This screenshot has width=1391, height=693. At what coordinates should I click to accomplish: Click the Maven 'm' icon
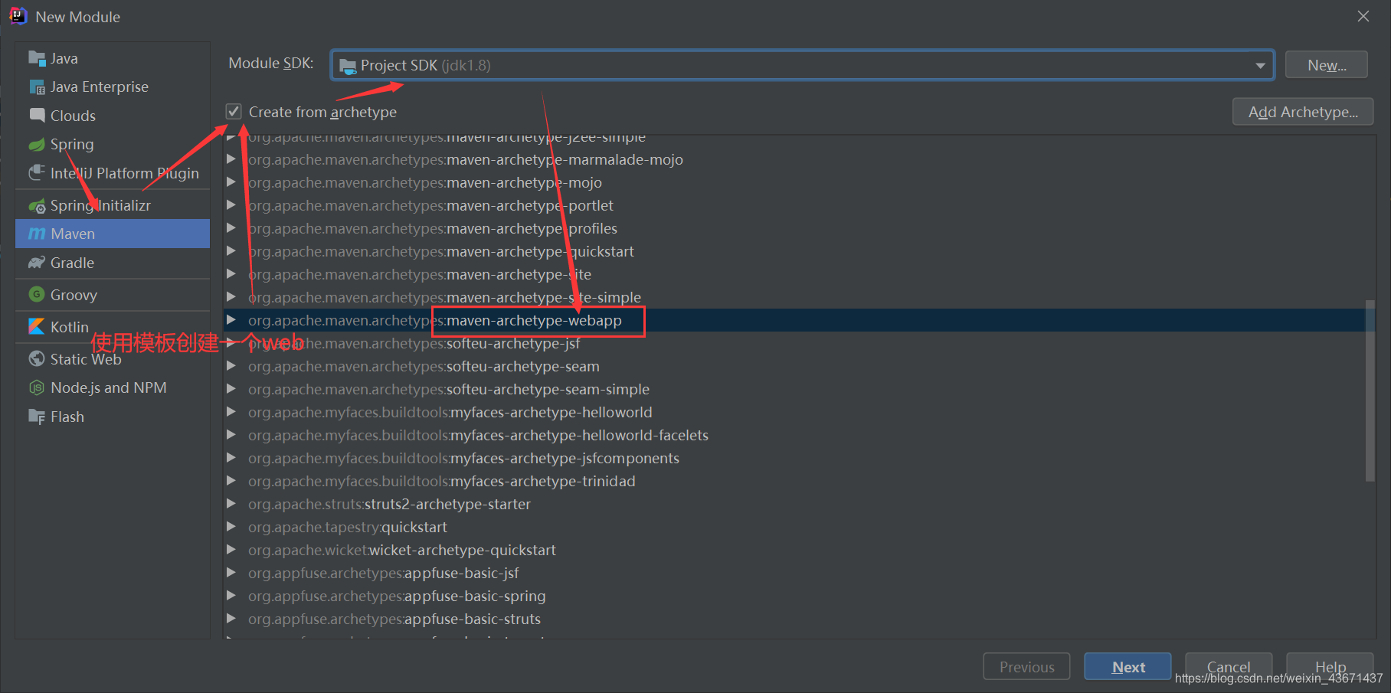[x=37, y=234]
